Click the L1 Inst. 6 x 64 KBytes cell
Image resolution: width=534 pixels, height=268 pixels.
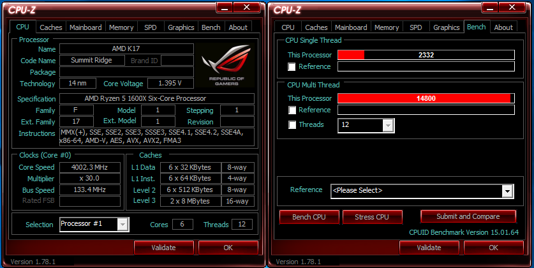coord(190,179)
